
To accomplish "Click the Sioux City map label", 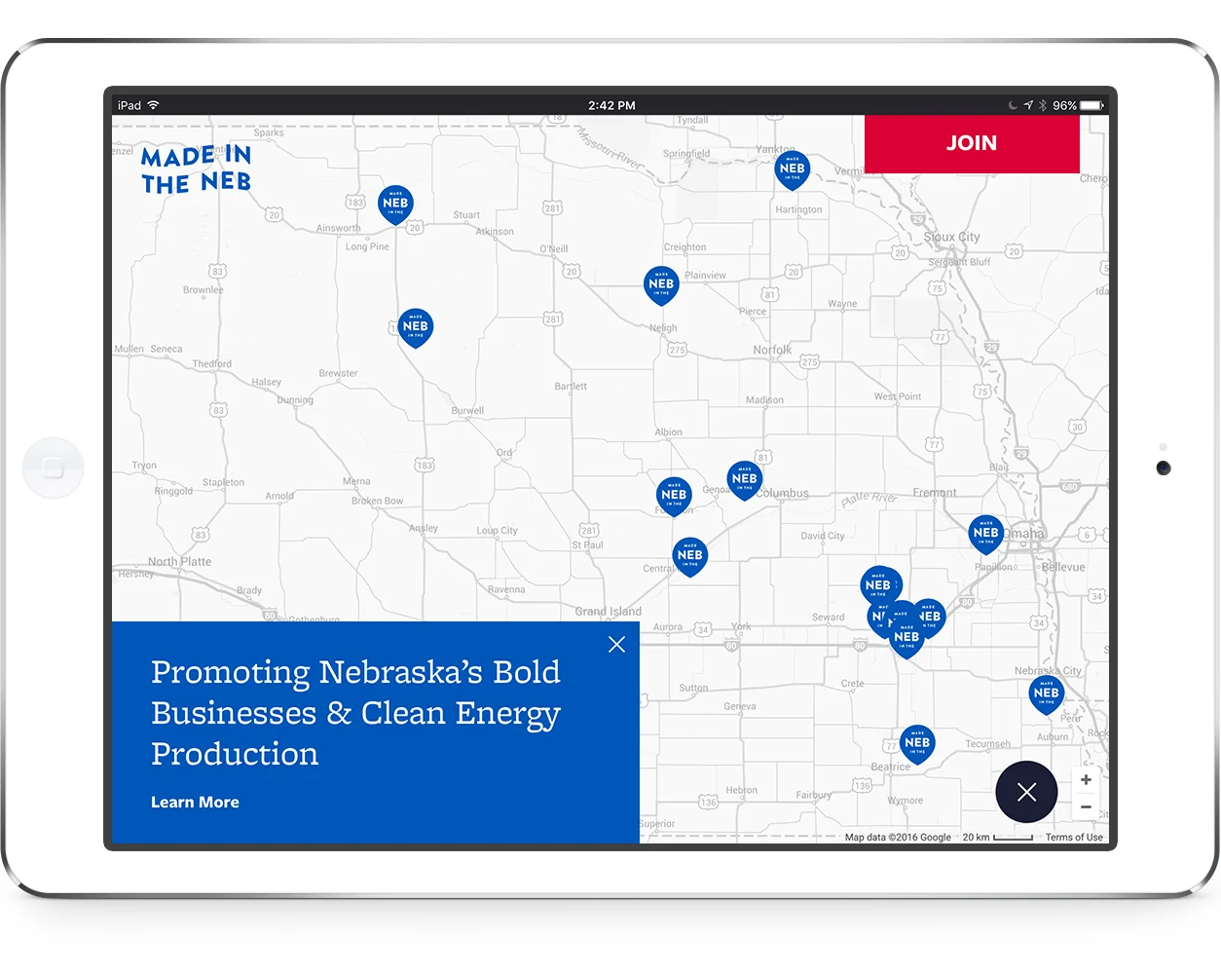I will [951, 237].
